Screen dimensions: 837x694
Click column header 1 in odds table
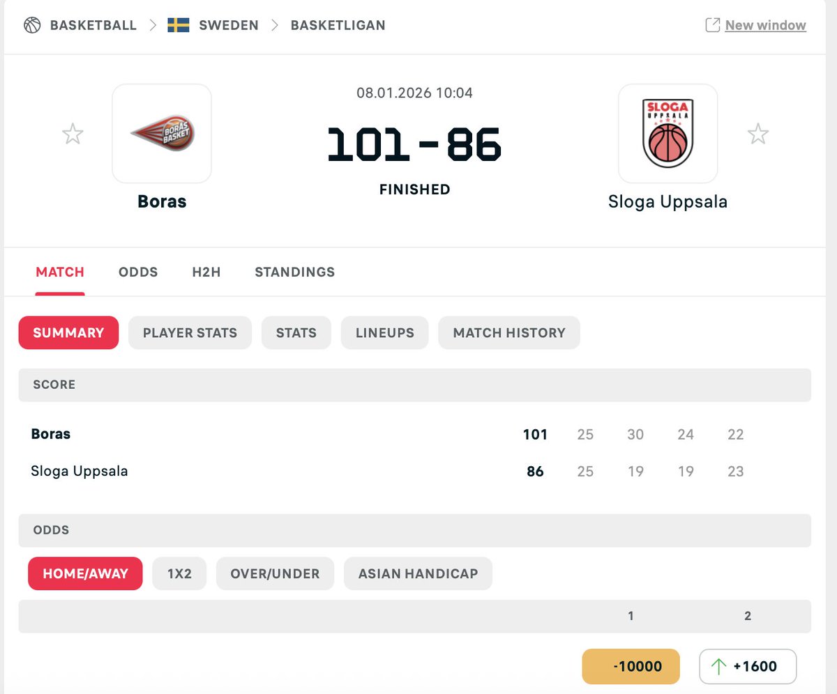tap(631, 616)
